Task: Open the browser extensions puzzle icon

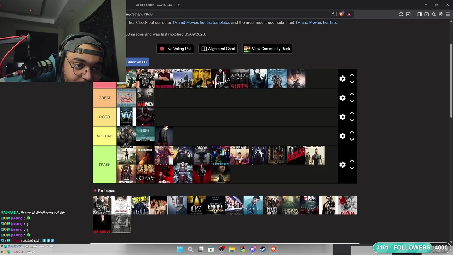Action: coord(401,14)
